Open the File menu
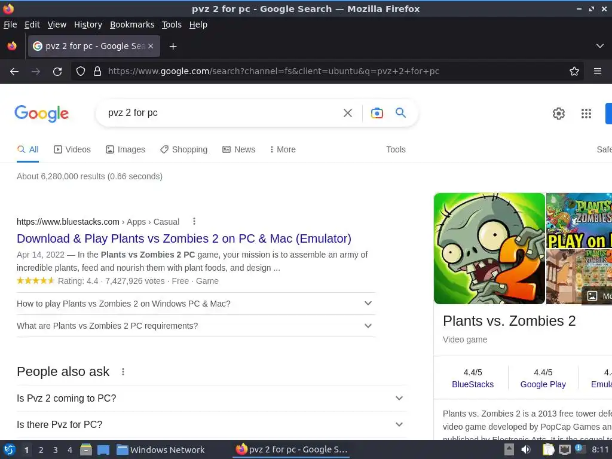612x459 pixels. pos(10,25)
